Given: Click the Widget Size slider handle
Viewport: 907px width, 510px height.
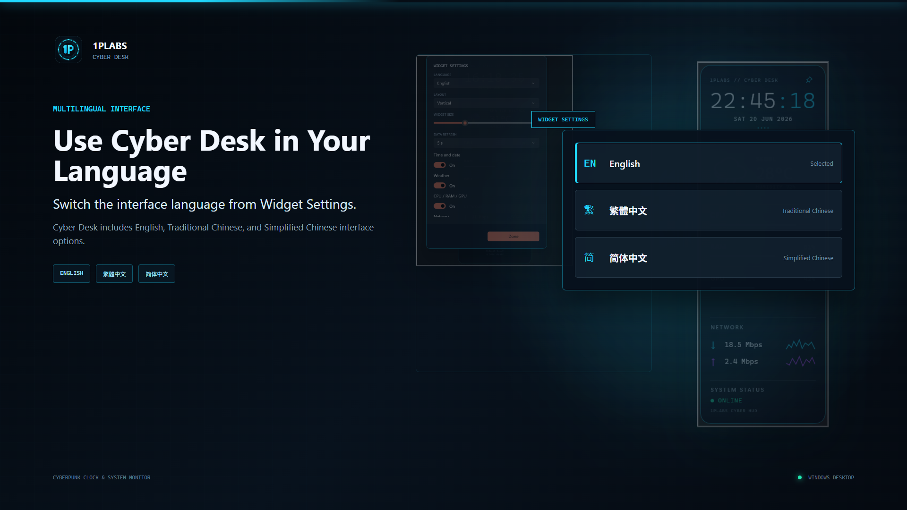Looking at the screenshot, I should 465,123.
